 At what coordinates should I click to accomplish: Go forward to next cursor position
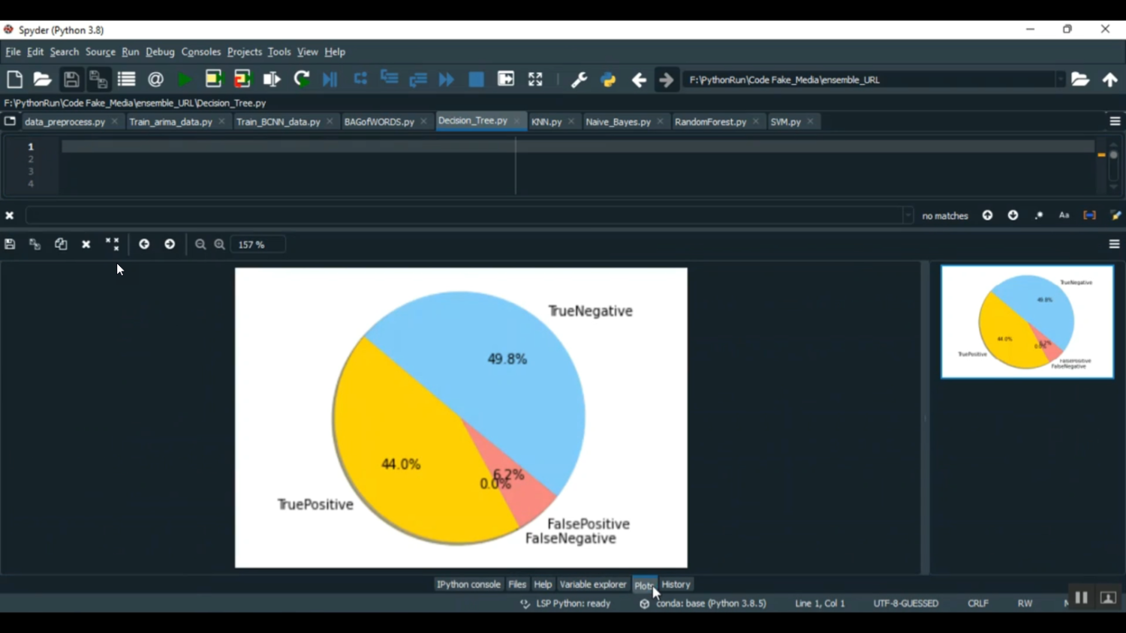667,79
